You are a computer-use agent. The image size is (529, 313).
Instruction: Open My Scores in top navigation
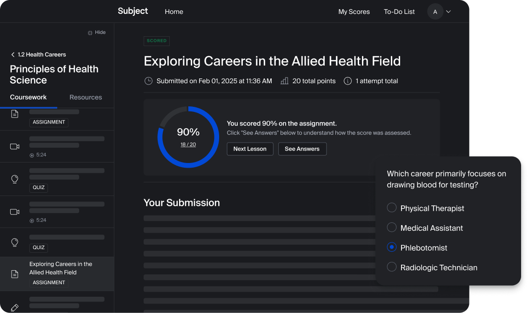(354, 12)
